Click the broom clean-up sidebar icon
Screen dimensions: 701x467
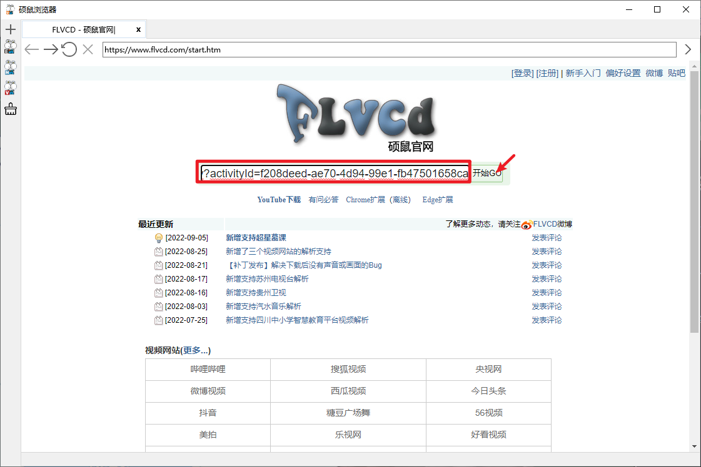[x=10, y=109]
